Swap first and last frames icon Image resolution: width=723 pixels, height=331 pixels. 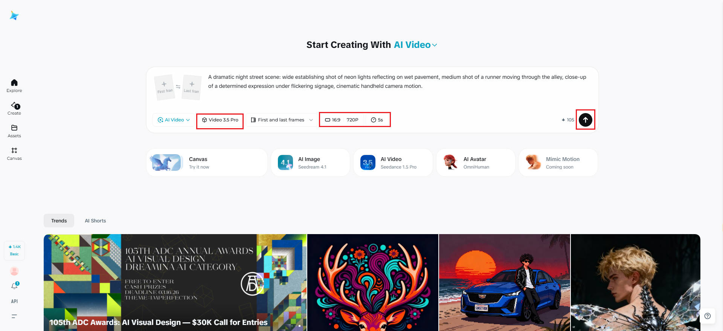tap(178, 87)
